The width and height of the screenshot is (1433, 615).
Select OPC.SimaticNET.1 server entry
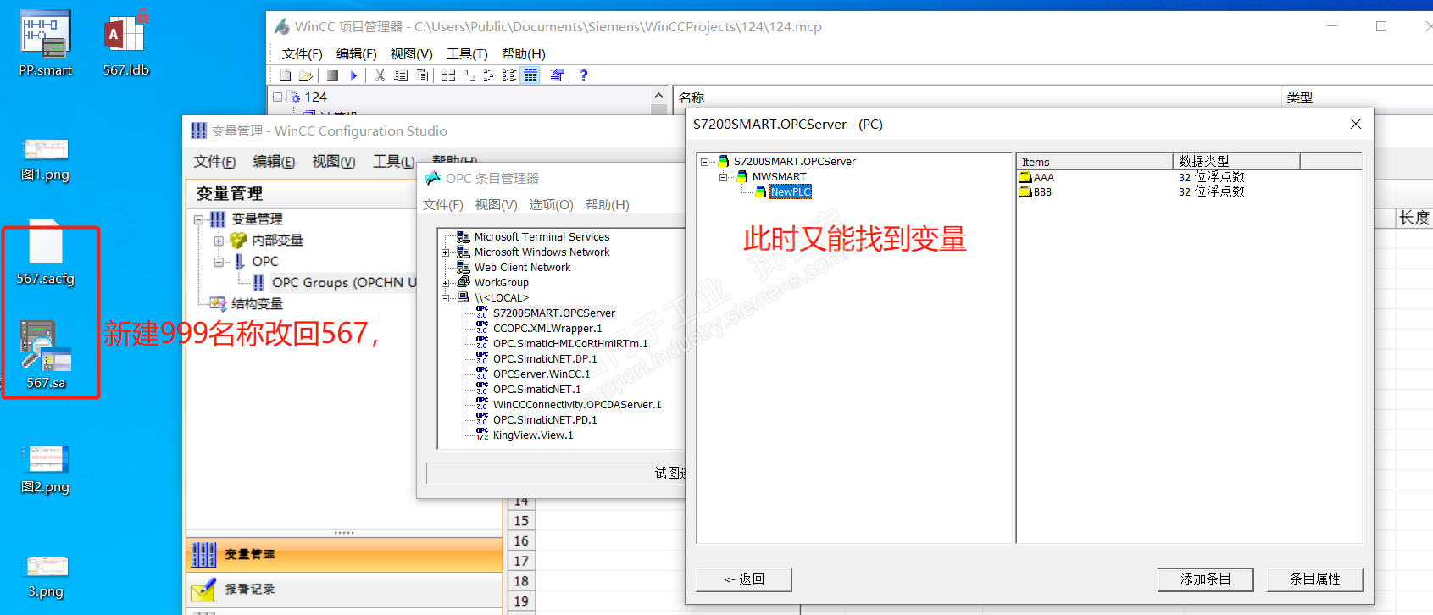pyautogui.click(x=537, y=390)
